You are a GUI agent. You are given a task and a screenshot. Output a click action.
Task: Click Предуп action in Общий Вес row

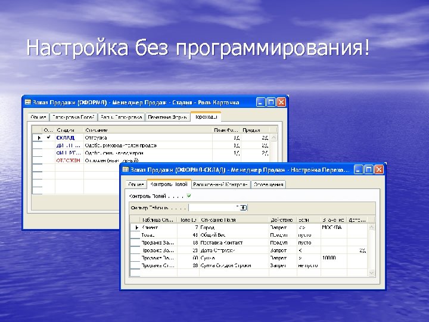point(283,235)
